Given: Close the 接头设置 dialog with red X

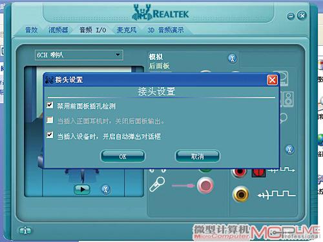Looking at the screenshot, I should (x=272, y=80).
